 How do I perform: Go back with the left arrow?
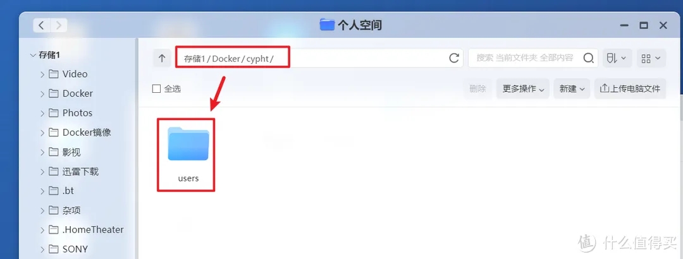(41, 25)
